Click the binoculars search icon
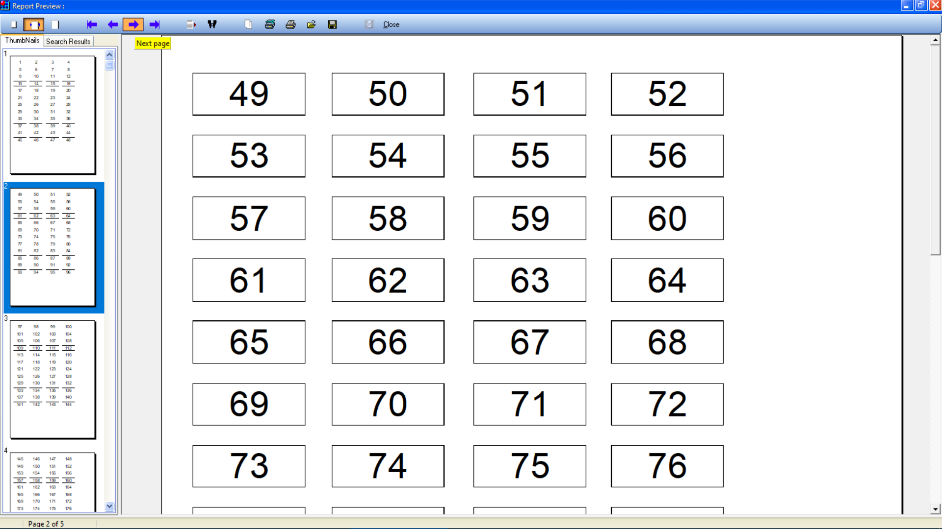This screenshot has height=529, width=942. coord(212,24)
